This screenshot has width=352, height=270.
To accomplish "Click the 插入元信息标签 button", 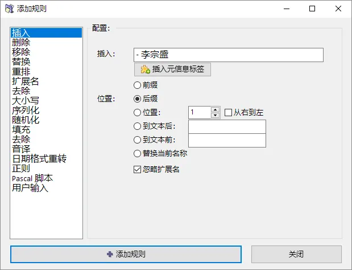I will coord(172,69).
